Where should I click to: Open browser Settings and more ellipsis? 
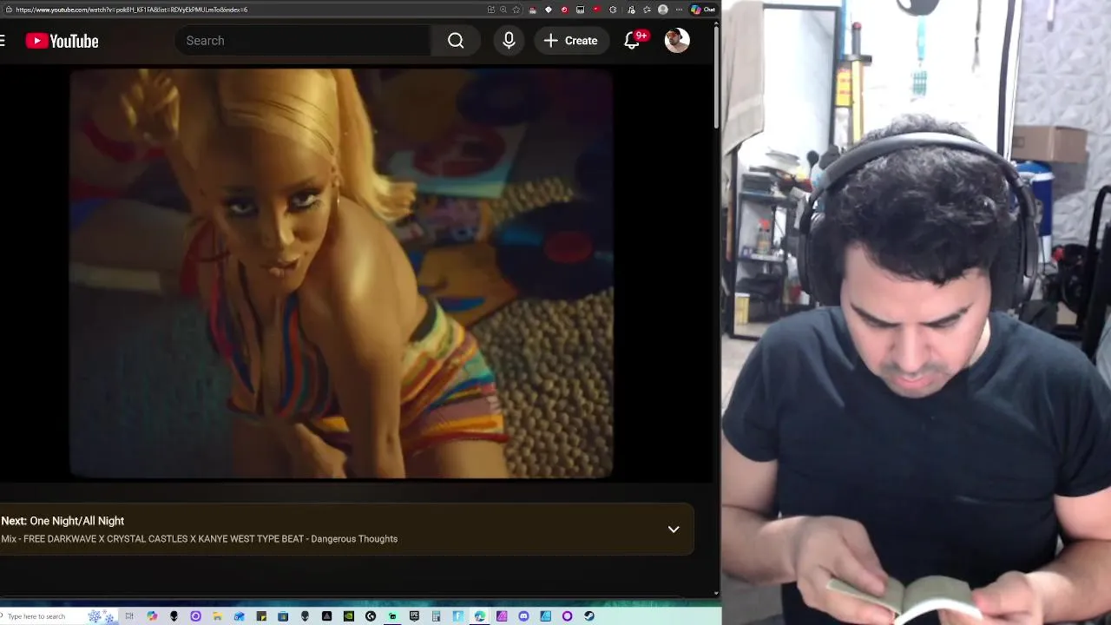679,10
